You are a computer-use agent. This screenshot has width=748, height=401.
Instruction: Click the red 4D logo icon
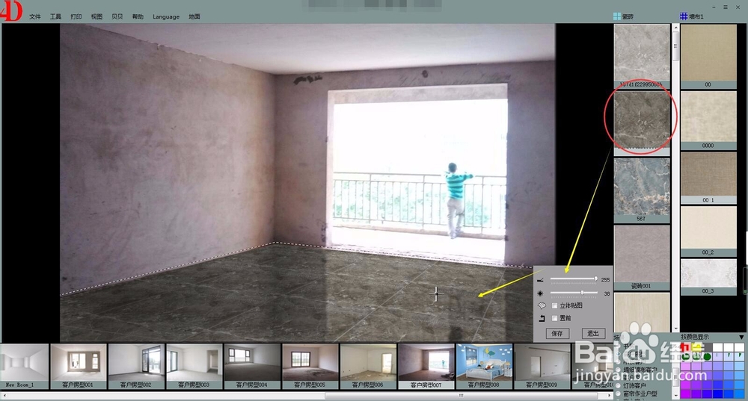pos(11,10)
